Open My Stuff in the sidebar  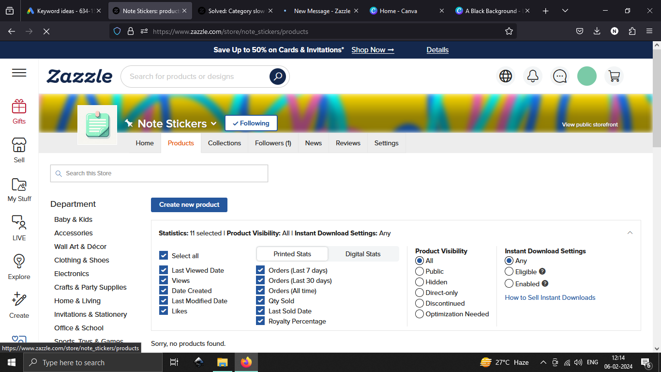19,189
